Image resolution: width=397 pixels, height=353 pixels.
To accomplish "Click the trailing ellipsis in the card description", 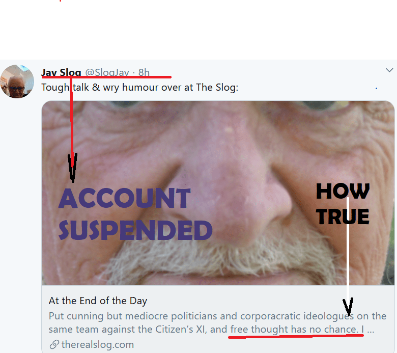I will pos(371,330).
